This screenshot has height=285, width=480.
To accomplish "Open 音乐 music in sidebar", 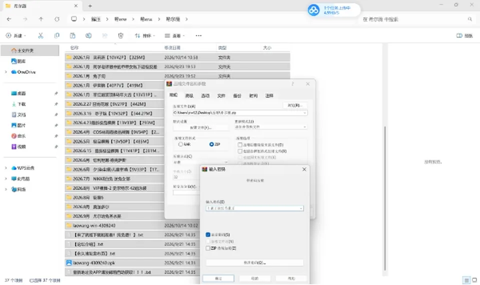I will click(x=18, y=136).
